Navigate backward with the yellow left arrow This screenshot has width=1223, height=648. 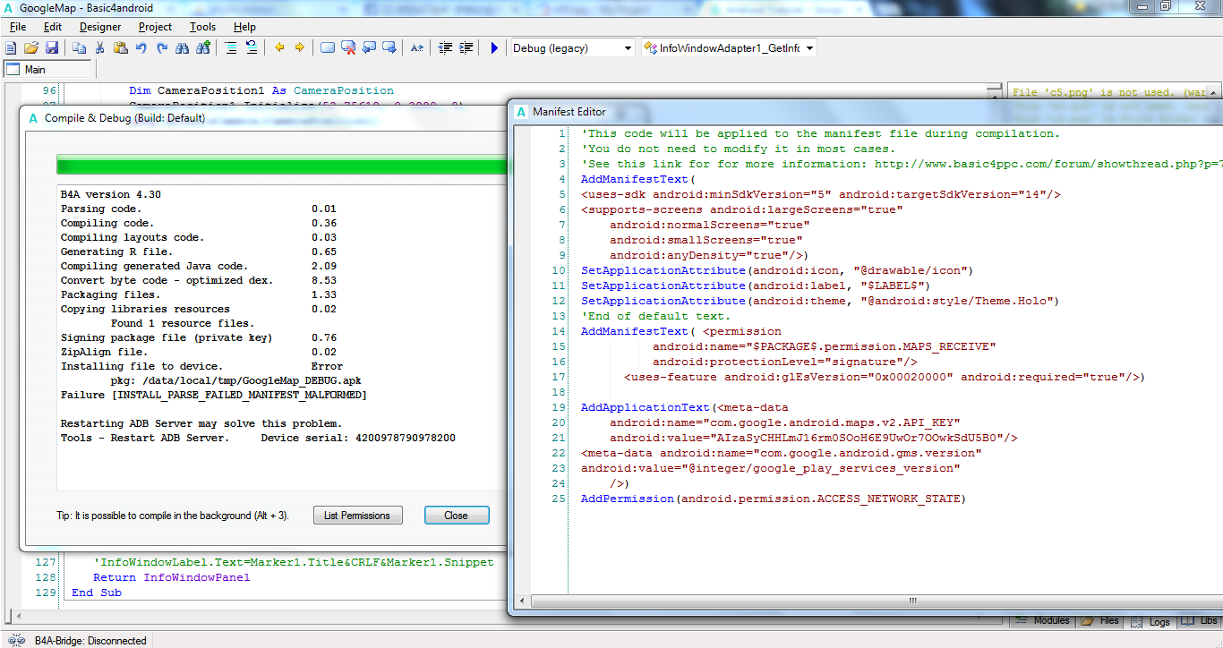click(279, 48)
